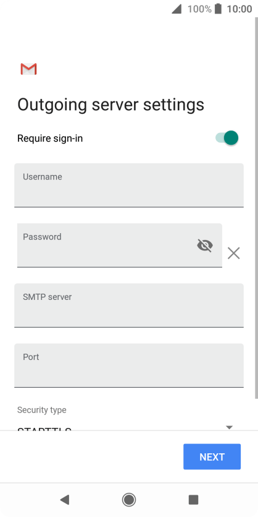Tap the Gmail envelope logo

tap(28, 69)
